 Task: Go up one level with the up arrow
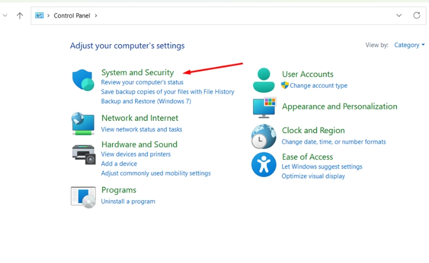(x=20, y=16)
